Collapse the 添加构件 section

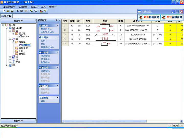coord(57,25)
